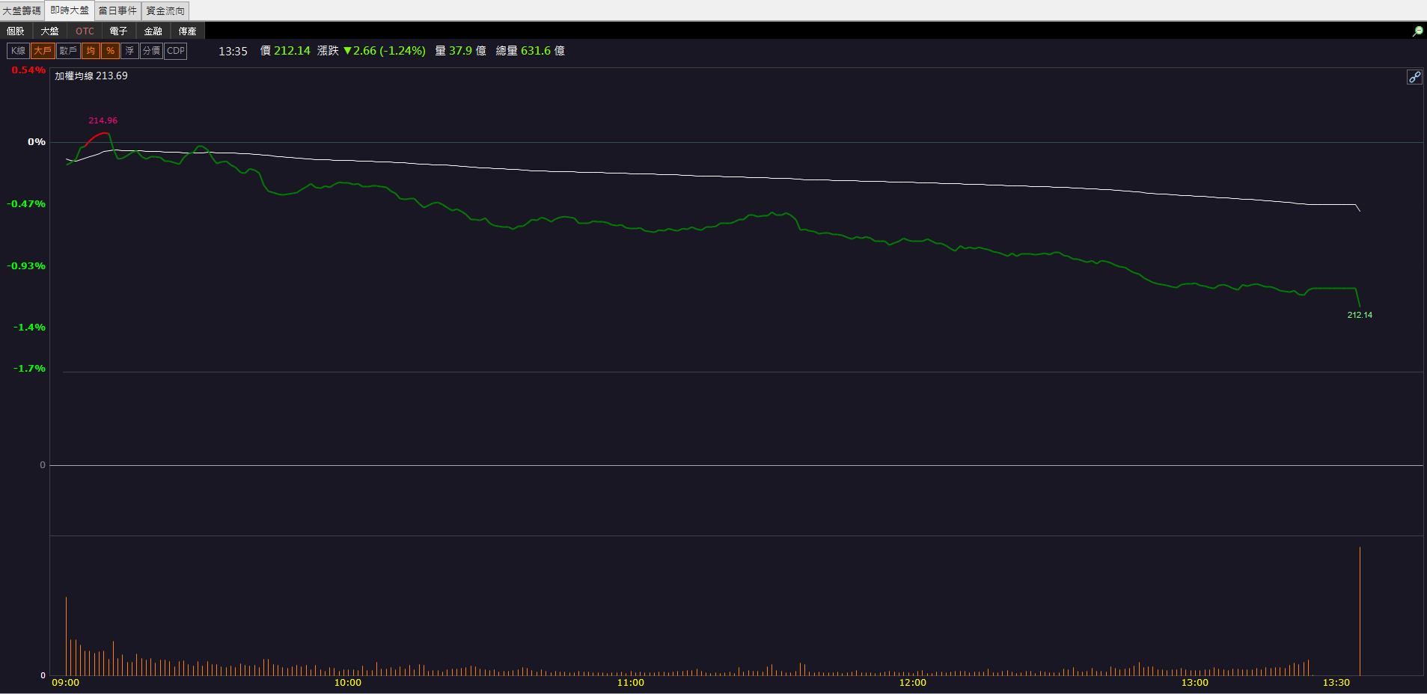Click the final 13:30 volume spike bar
Screen dimensions: 1427x694
point(1360,611)
